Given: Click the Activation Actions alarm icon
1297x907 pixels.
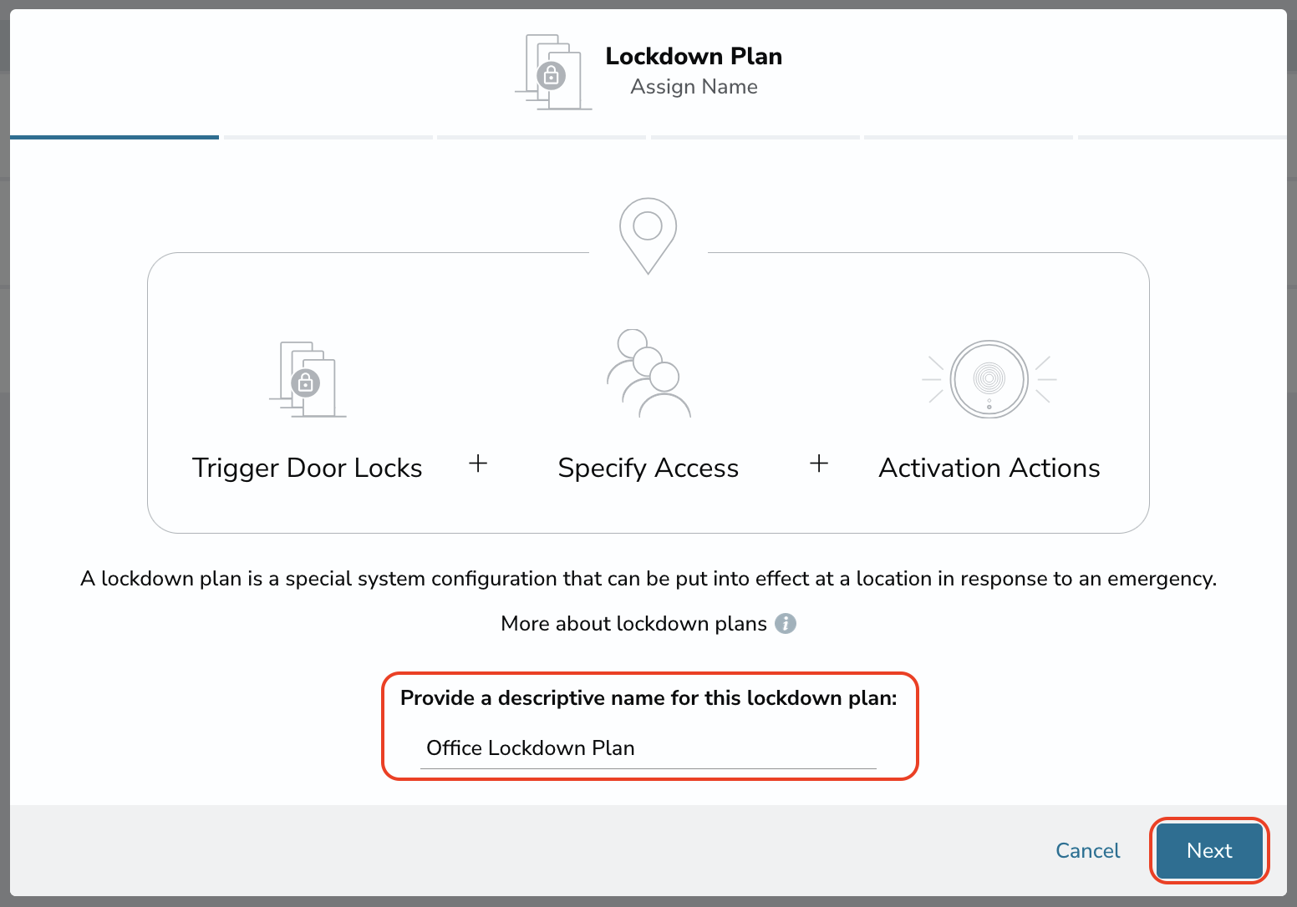Looking at the screenshot, I should (989, 379).
